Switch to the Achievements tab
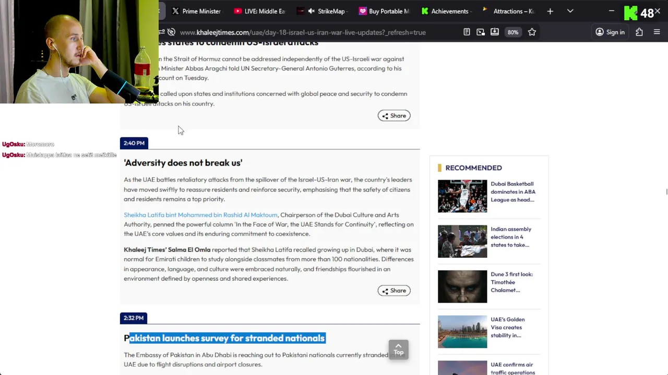 tap(447, 11)
